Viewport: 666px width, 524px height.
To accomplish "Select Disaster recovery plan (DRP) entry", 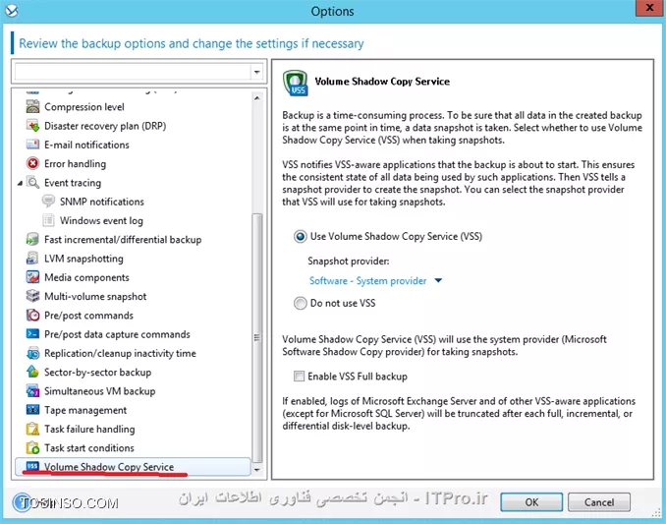I will [105, 126].
